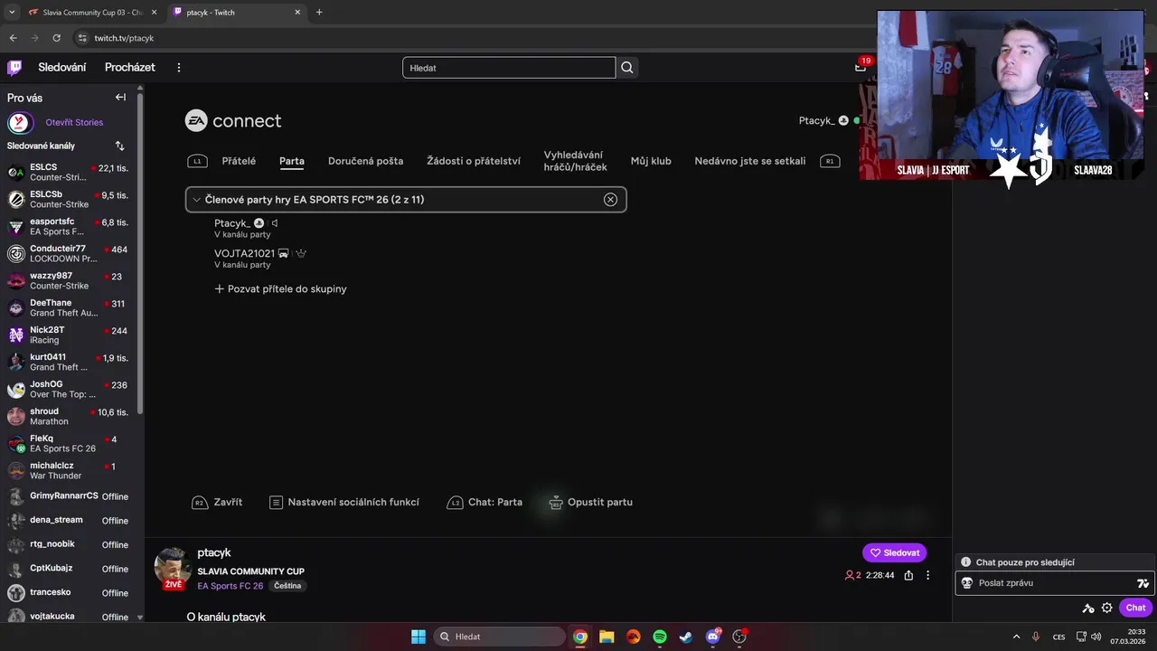The image size is (1157, 651).
Task: Click Otevřít Stories link
Action: pos(74,122)
